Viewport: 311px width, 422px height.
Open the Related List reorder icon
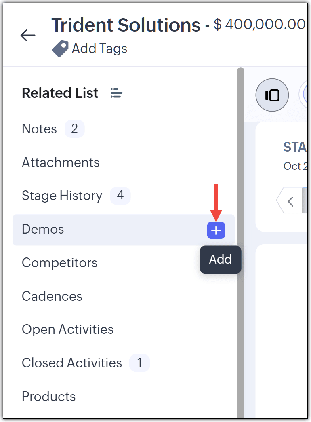(x=116, y=93)
